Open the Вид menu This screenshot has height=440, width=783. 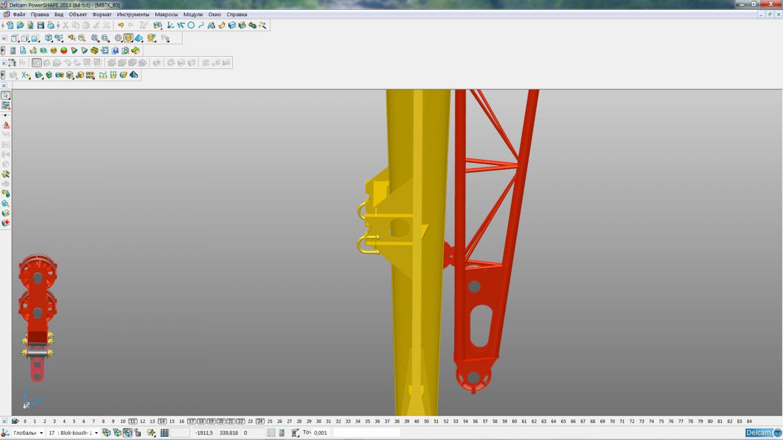[x=59, y=14]
